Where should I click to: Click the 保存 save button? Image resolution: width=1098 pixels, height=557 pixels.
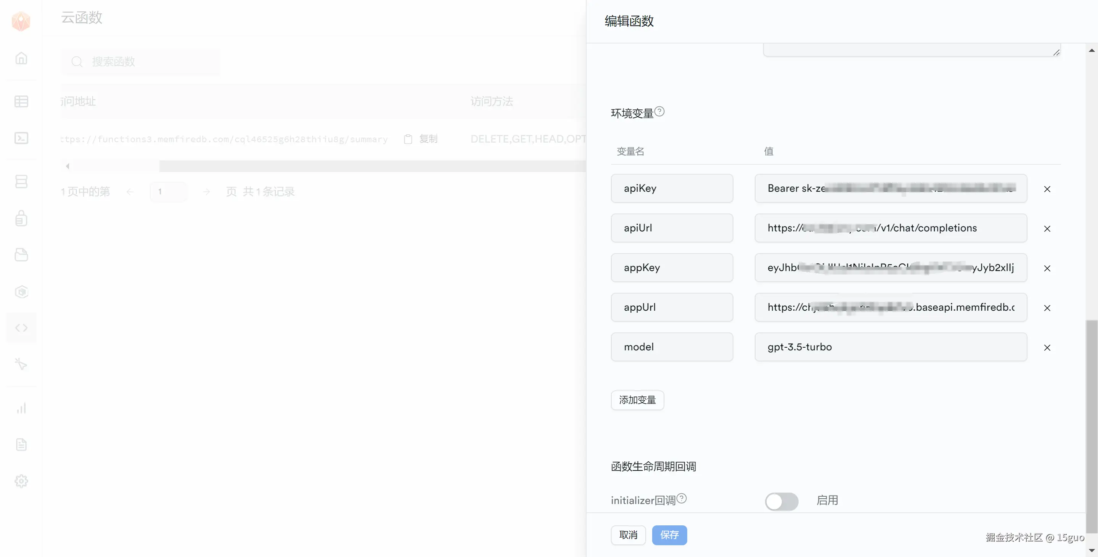point(669,535)
